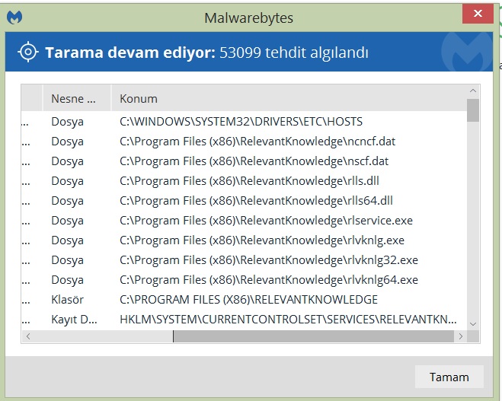This screenshot has width=502, height=401.
Task: Select the ncncf.dat file row
Action: coord(244,142)
